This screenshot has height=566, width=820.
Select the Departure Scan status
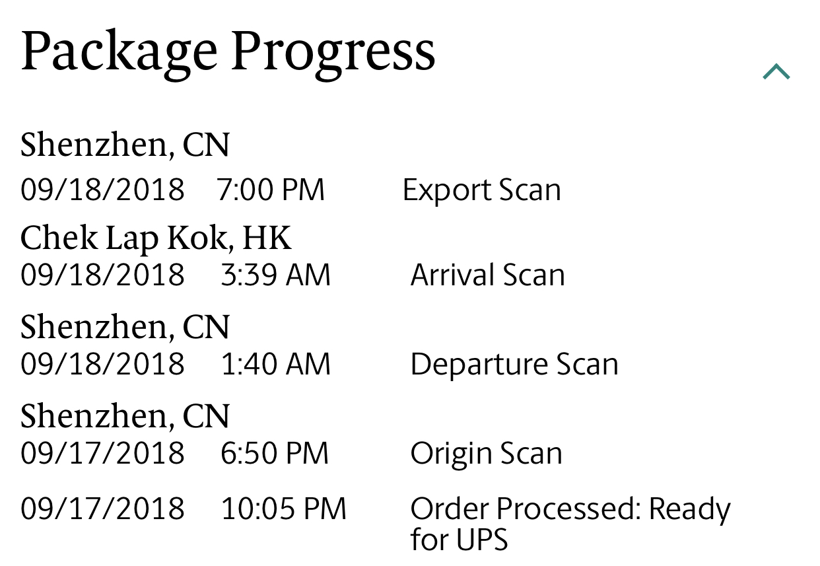(514, 365)
